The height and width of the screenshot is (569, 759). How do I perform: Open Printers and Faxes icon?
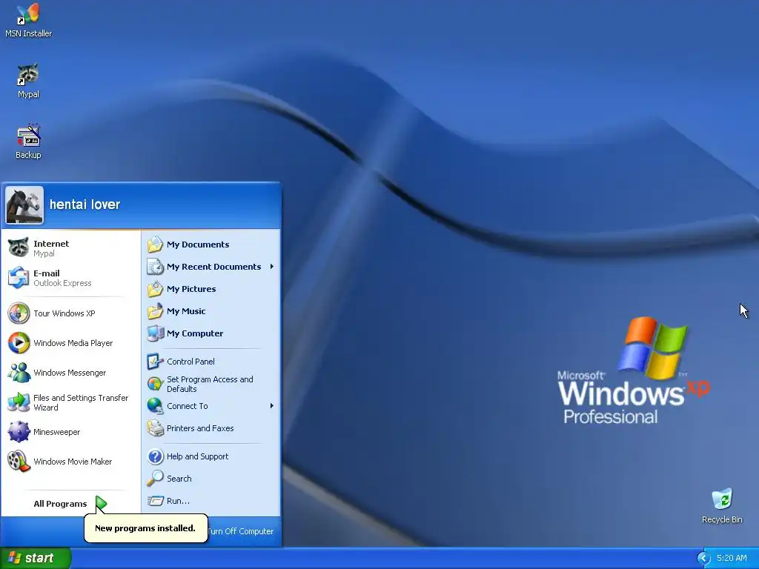point(155,428)
